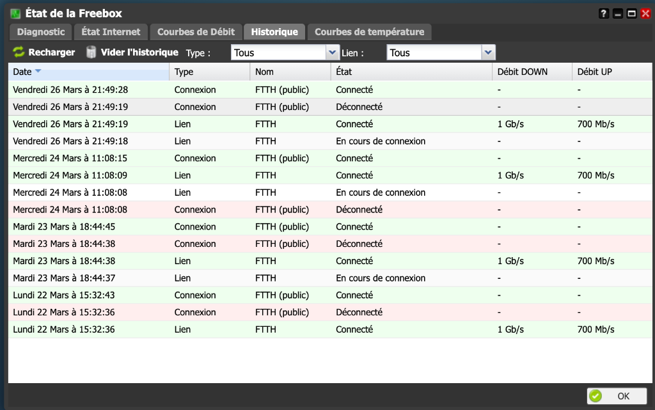Show the Courbes de Débit tab

click(196, 32)
